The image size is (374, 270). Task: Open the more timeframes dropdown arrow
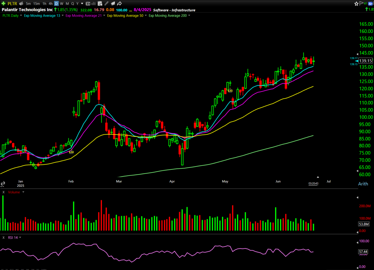[82, 3]
